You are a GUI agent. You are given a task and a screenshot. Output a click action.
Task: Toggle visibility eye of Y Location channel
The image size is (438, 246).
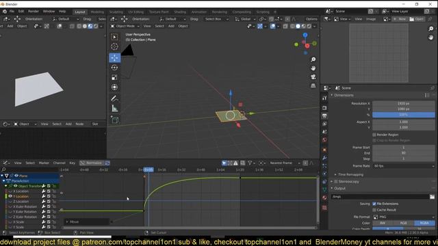(x=10, y=196)
